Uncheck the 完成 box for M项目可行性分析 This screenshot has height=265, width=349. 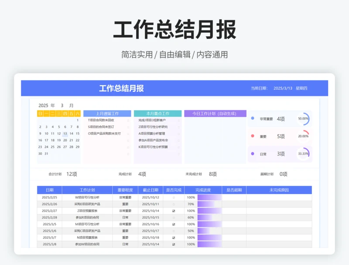point(174,224)
